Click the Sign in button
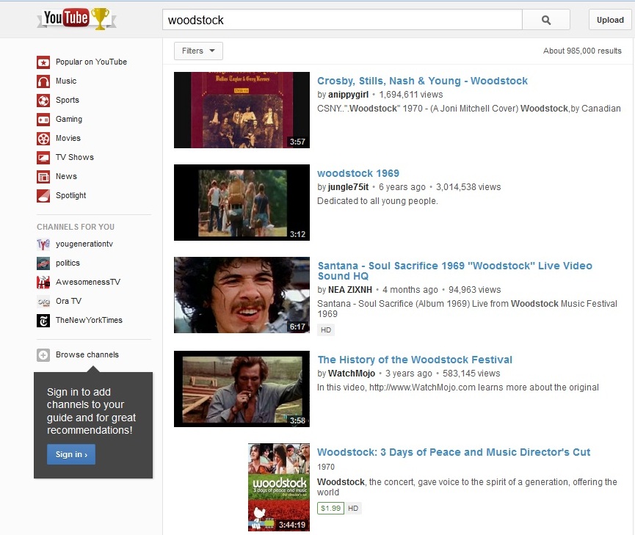This screenshot has width=635, height=535. [x=70, y=454]
